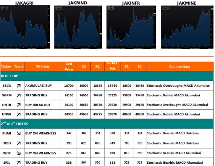Click the SRIL upward trend arrow

tap(19, 162)
